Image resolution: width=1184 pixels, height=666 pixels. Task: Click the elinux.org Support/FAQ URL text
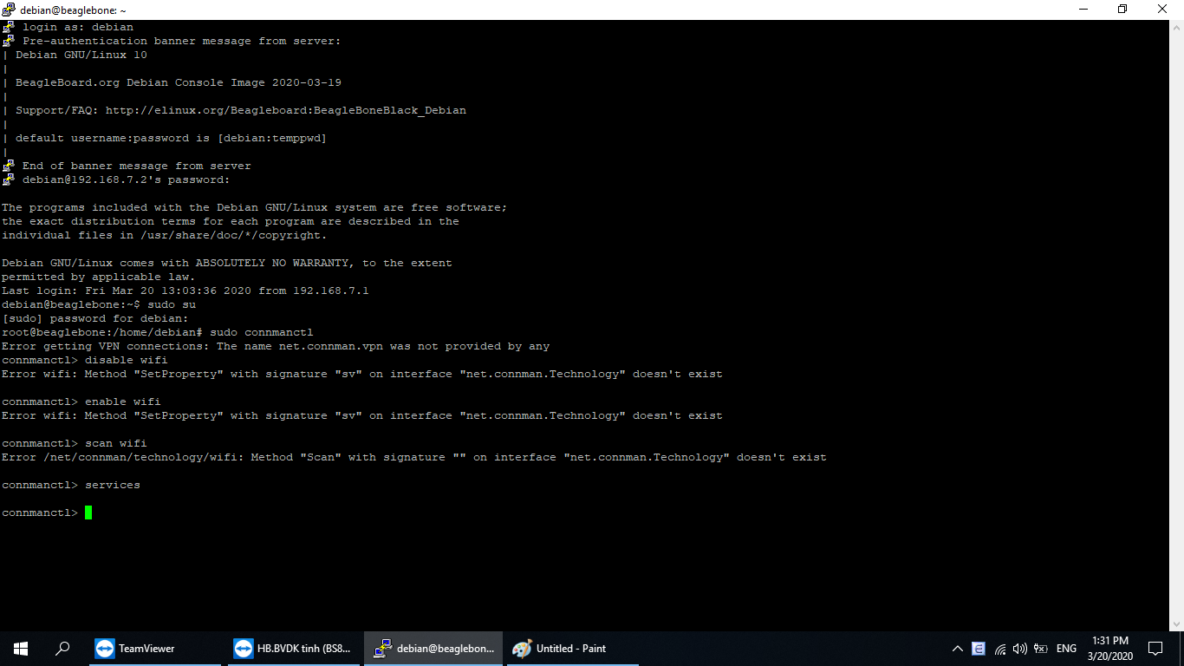pos(286,110)
